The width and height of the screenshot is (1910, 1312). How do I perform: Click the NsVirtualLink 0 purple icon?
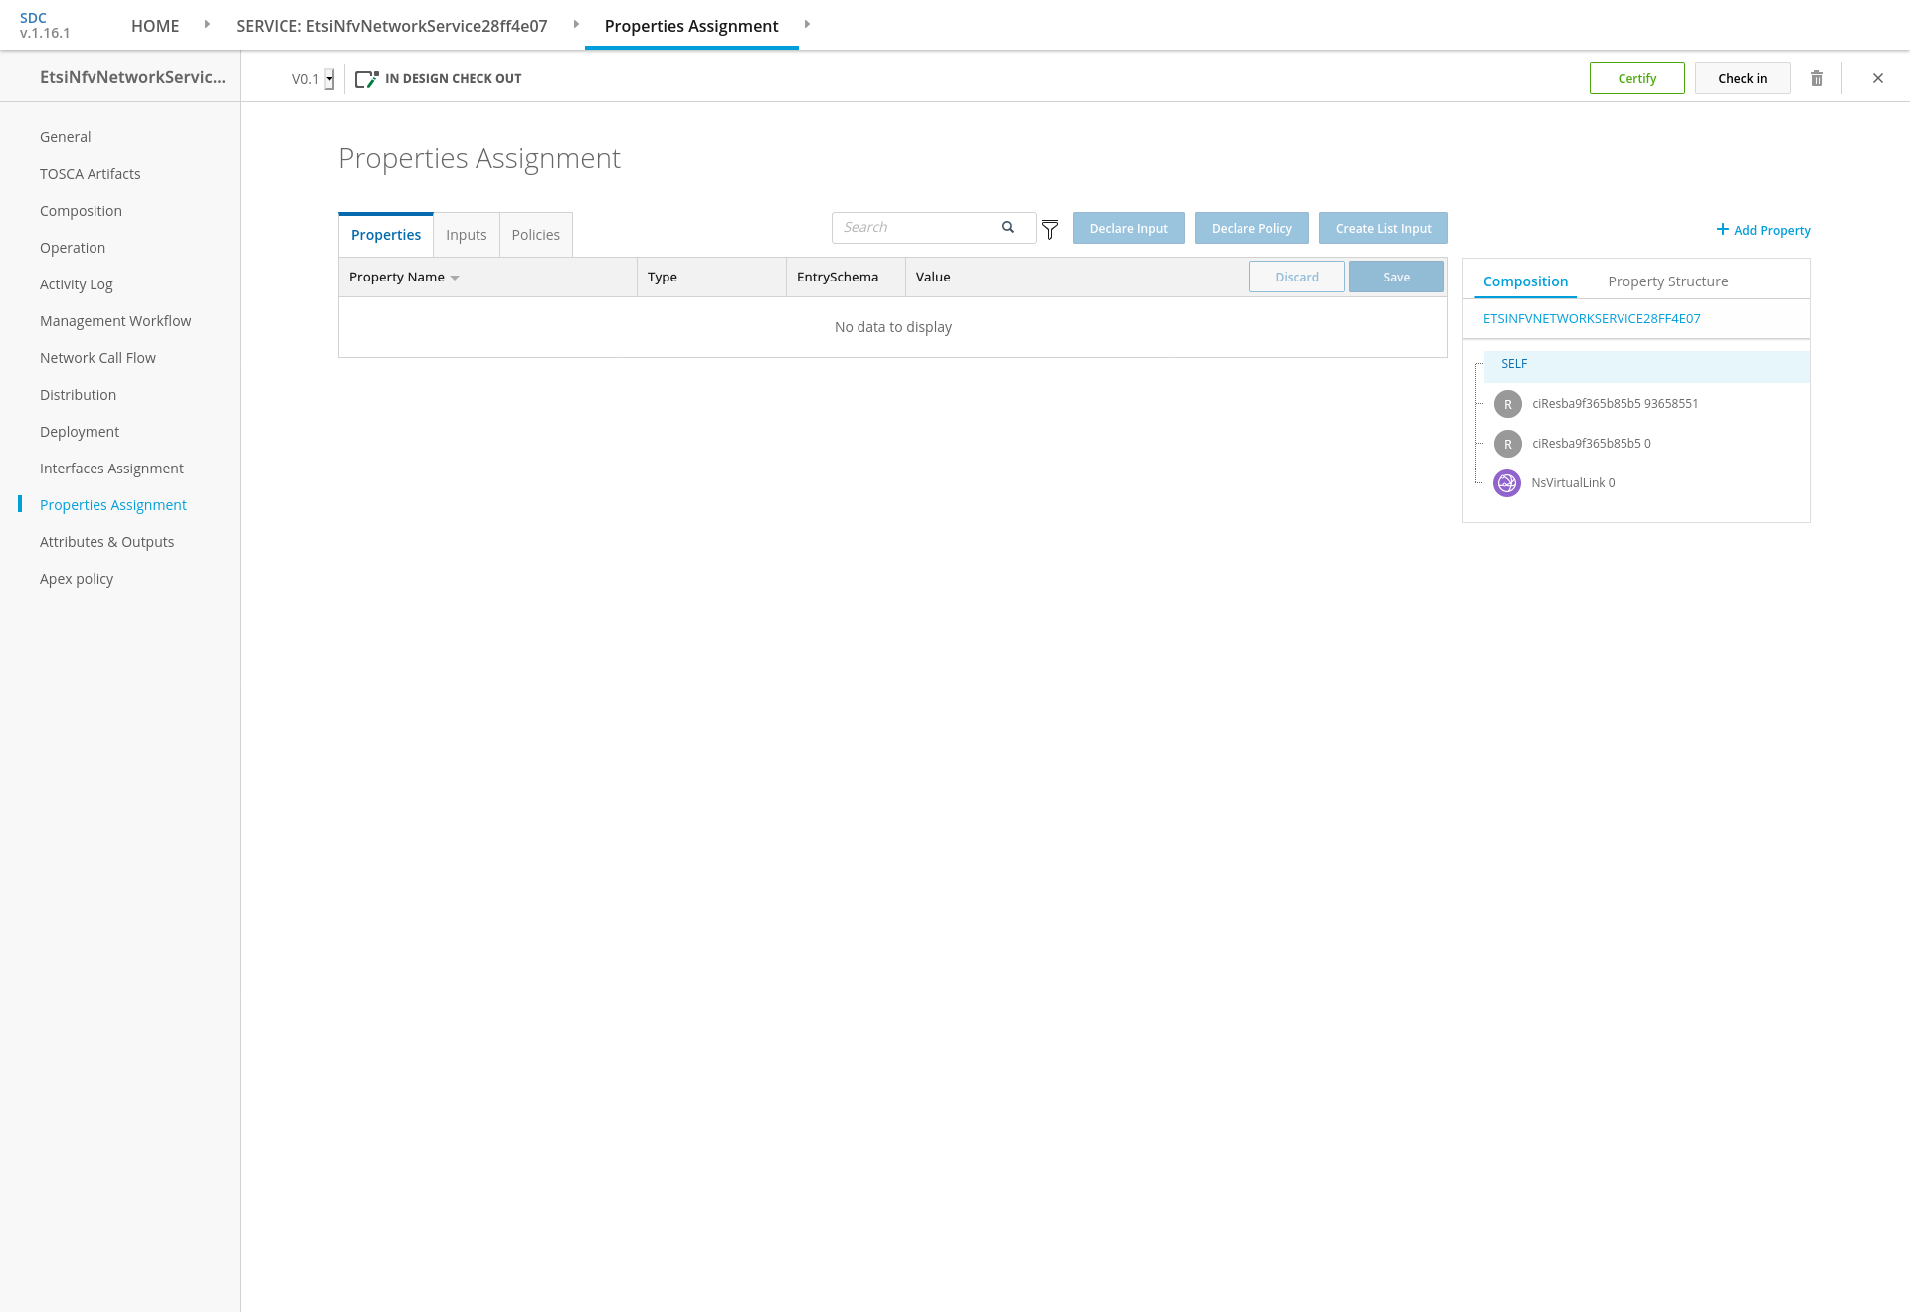[1507, 483]
